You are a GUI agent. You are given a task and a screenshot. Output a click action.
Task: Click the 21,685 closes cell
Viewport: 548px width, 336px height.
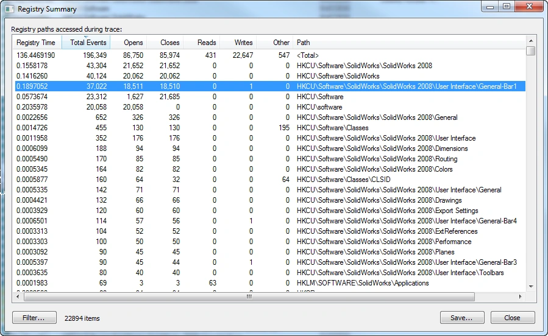pos(169,97)
